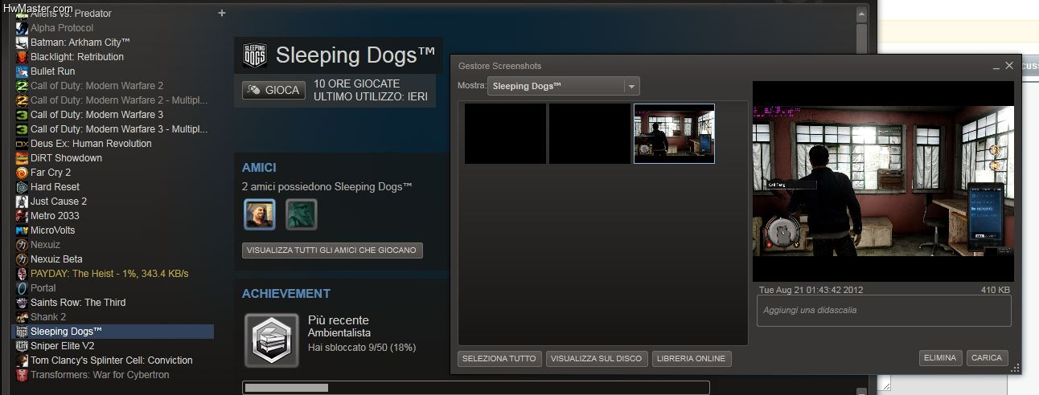The image size is (1039, 395).
Task: Launch the game with GIOCA button
Action: coord(273,90)
